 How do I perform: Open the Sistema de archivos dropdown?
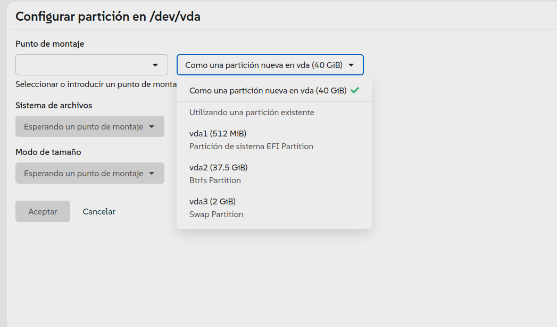coord(89,127)
